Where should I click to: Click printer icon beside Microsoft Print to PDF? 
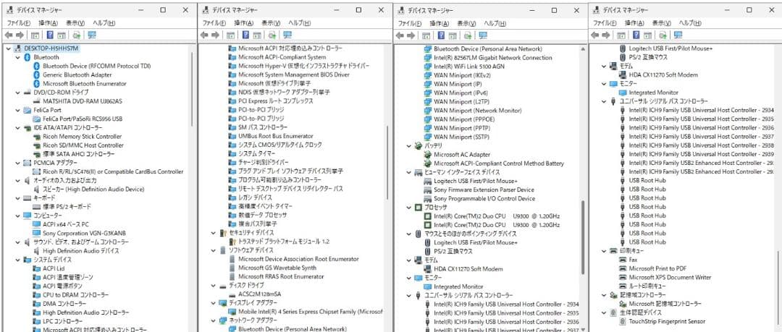point(623,268)
